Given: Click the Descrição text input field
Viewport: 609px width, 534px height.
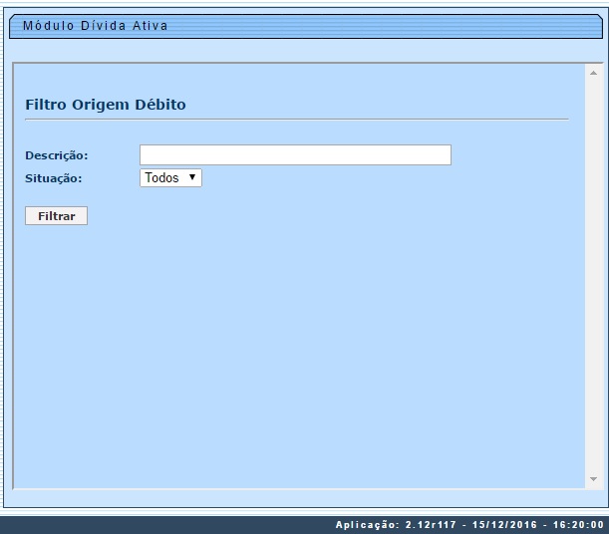Looking at the screenshot, I should (x=295, y=154).
